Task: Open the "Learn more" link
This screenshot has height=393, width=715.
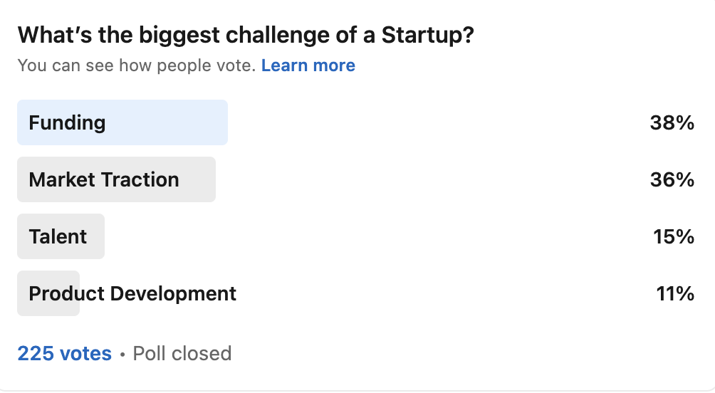Action: coord(308,65)
